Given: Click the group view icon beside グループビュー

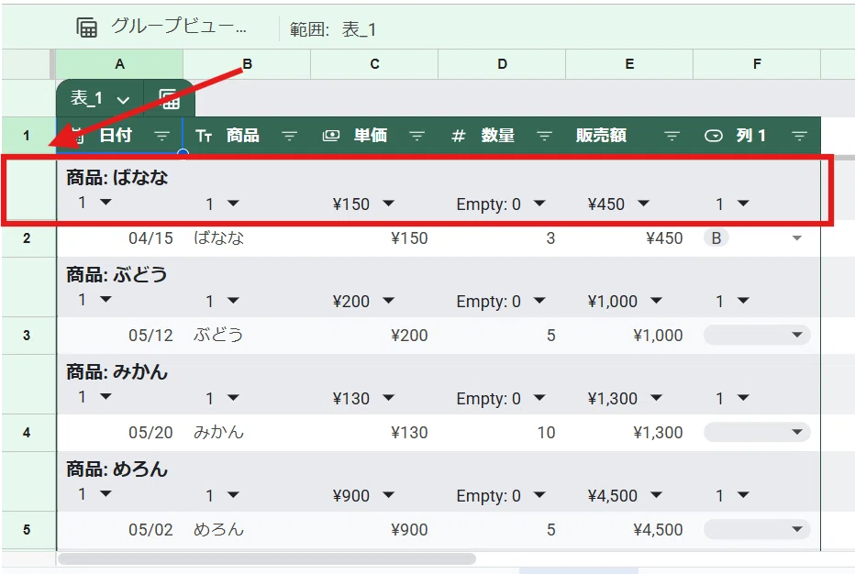Looking at the screenshot, I should point(86,28).
